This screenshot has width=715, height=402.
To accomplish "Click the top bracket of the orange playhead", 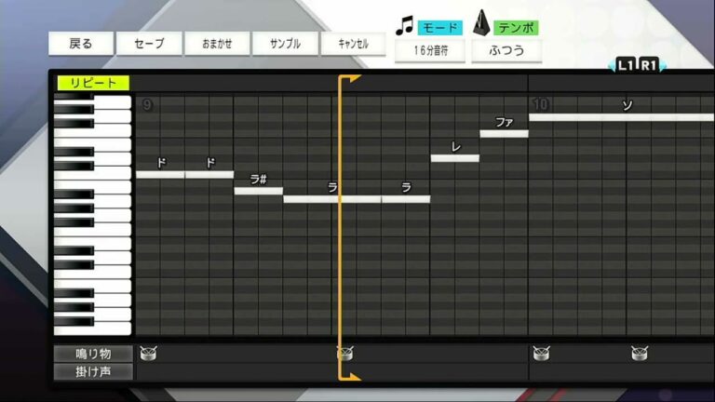I will tap(347, 80).
